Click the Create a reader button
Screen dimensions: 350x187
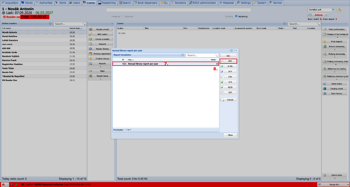[x=100, y=39]
